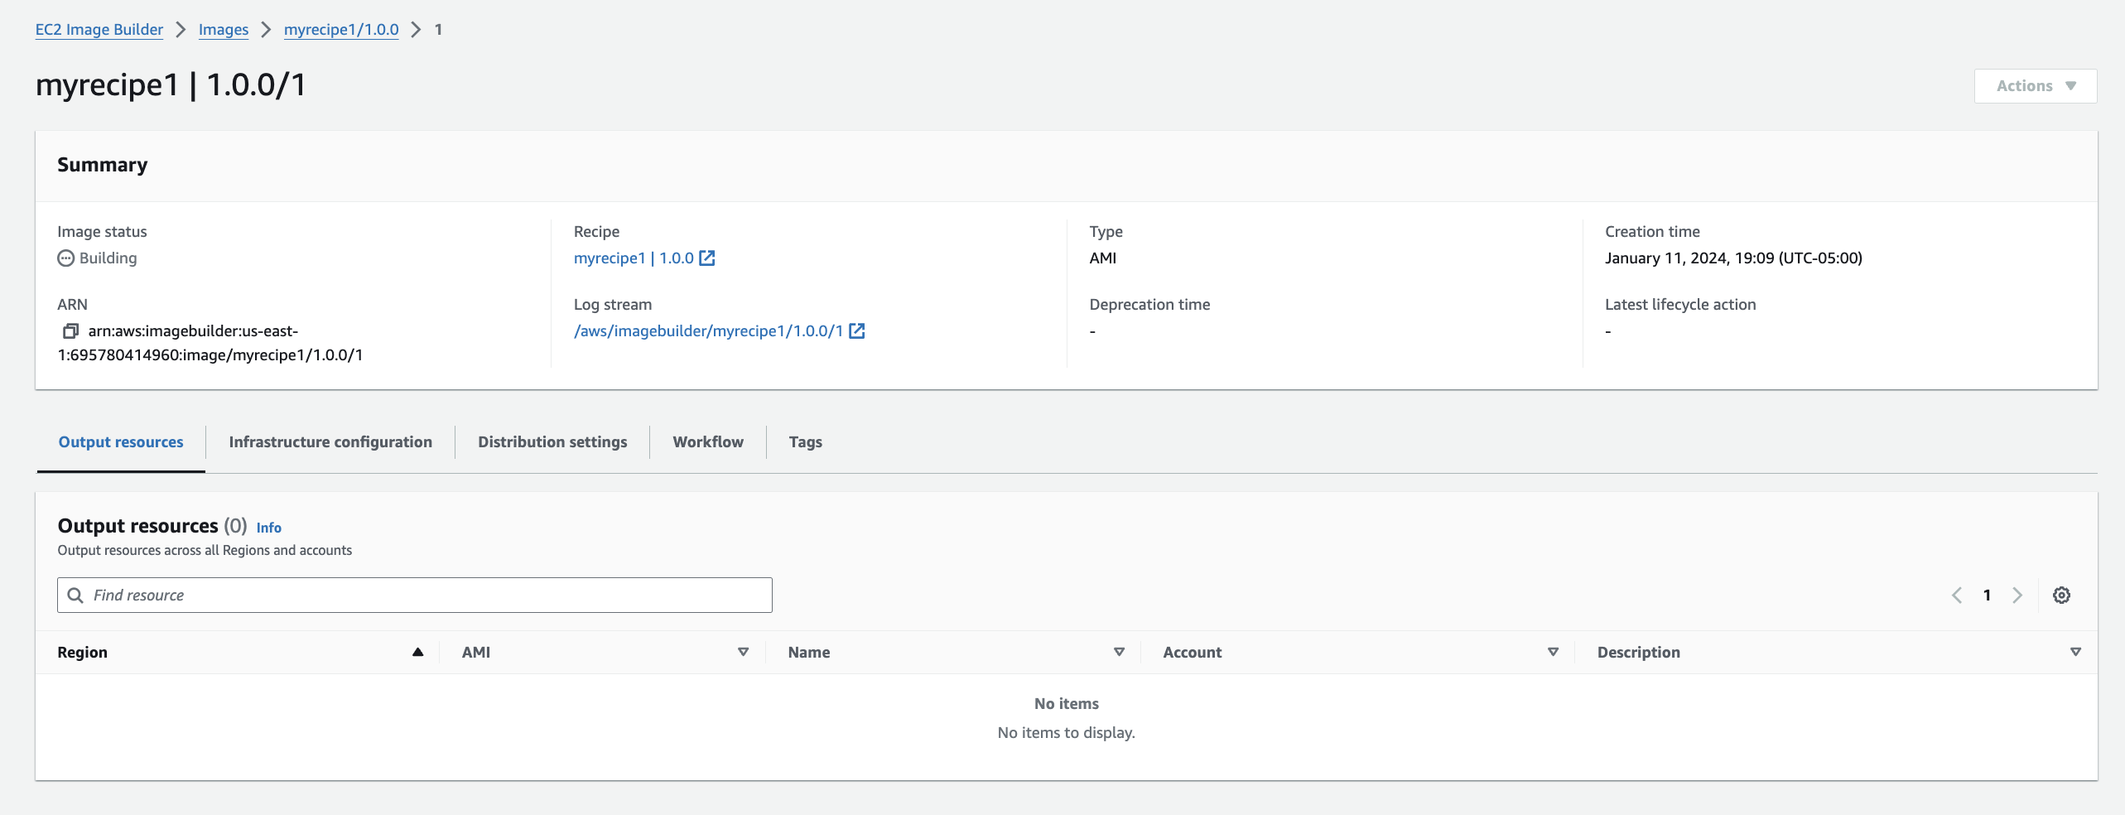
Task: Switch to Infrastructure configuration tab
Action: 330,442
